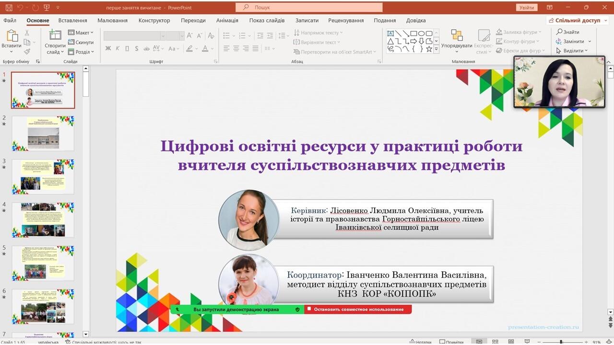Click the Save icon in the title bar

click(x=9, y=8)
